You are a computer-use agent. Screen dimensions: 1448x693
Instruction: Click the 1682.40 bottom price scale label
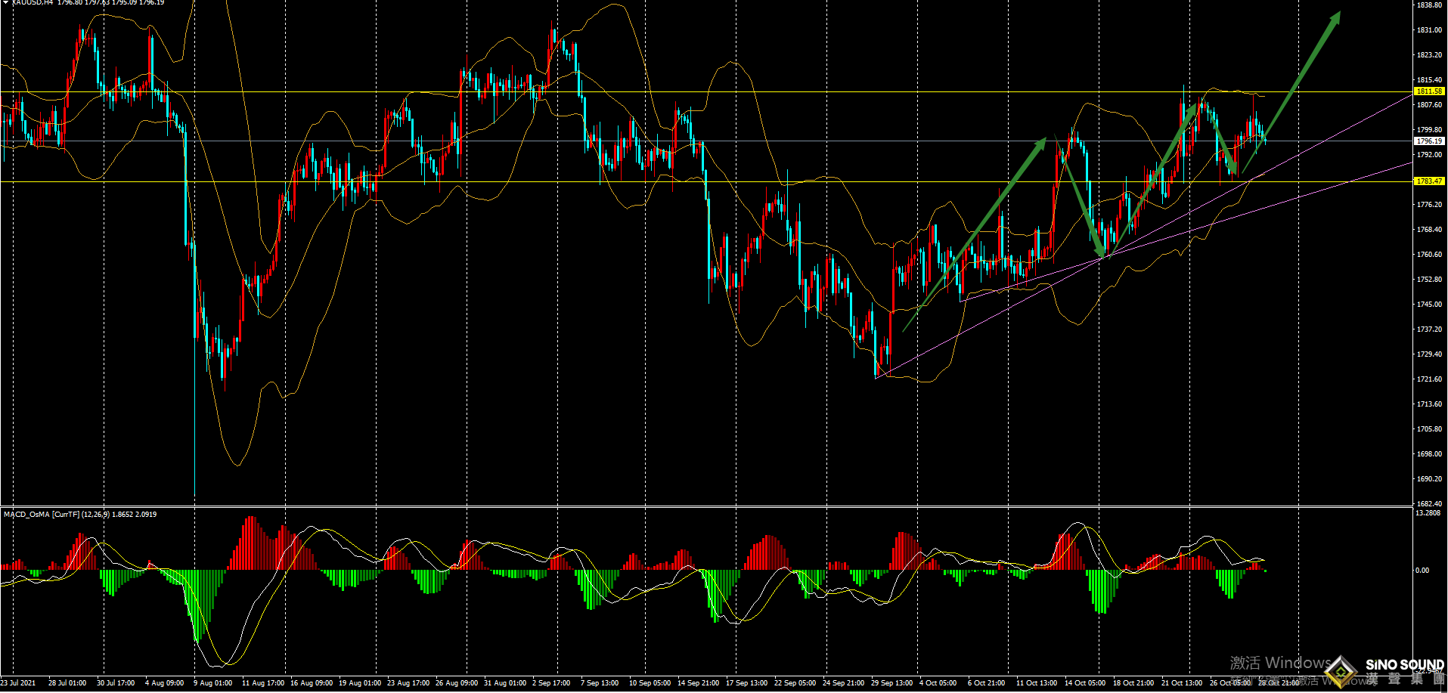pos(1429,503)
